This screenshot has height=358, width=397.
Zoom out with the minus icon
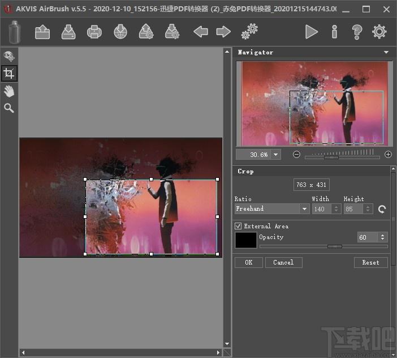point(296,155)
